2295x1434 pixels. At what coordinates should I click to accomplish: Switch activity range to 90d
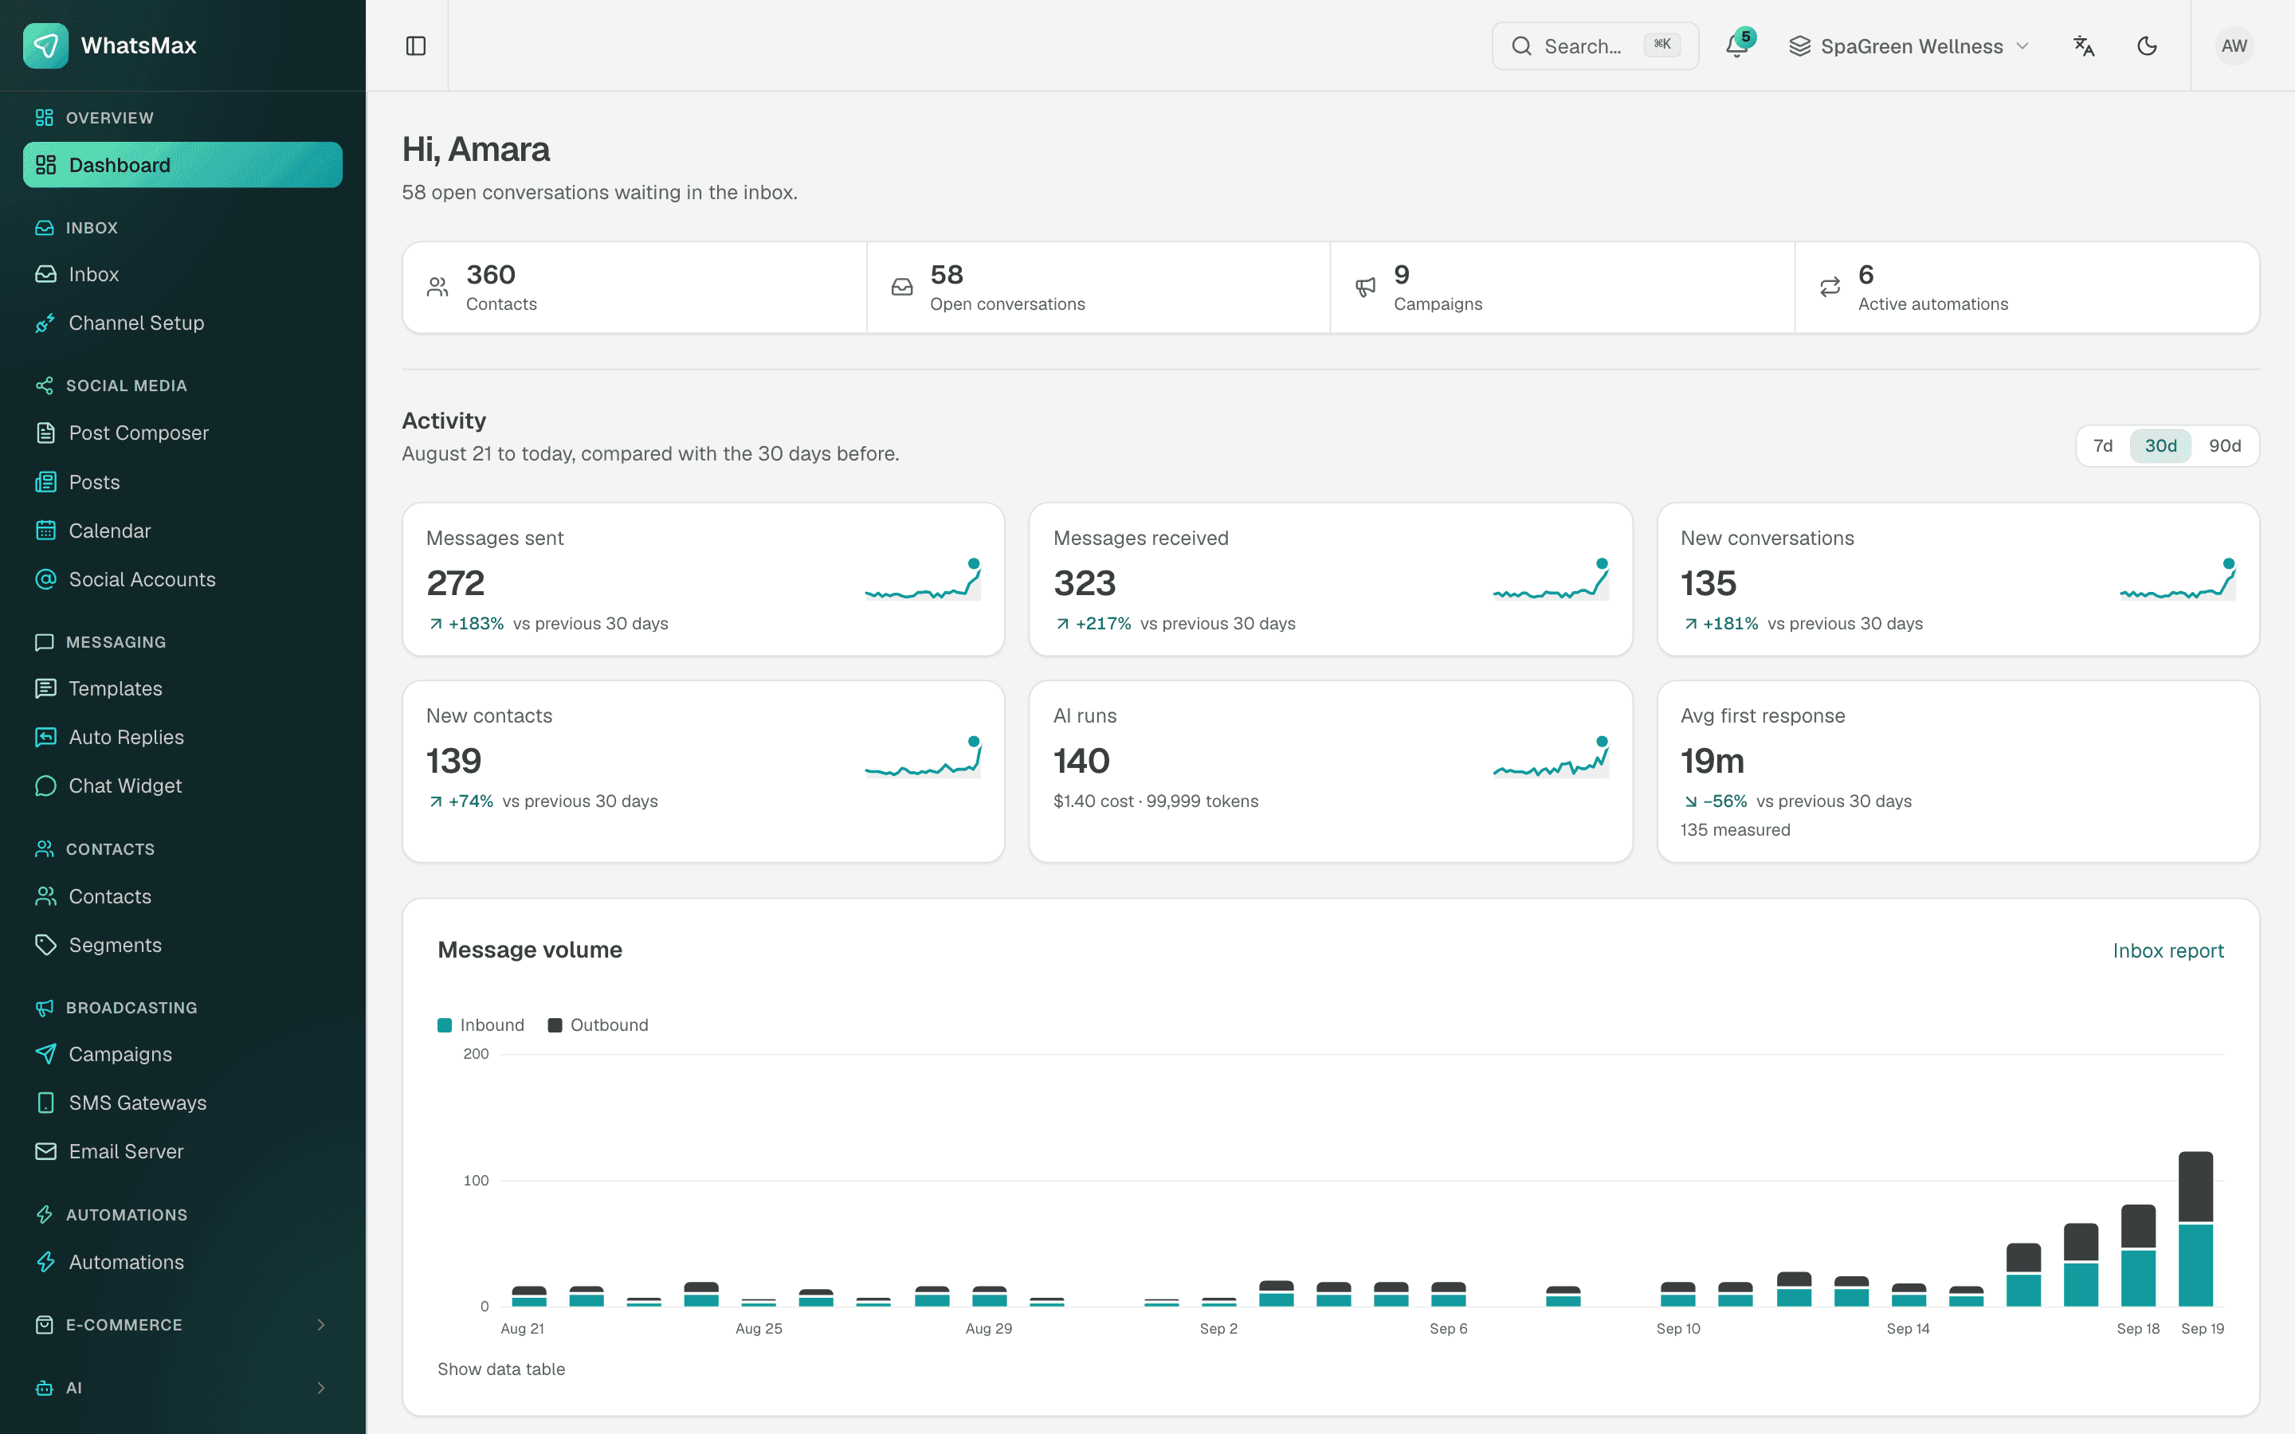(2225, 446)
